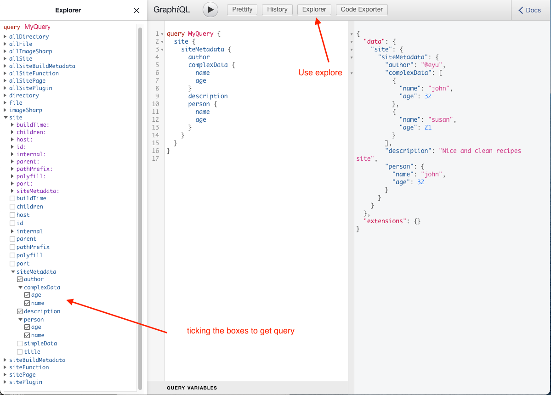Screen dimensions: 551x395
Task: Click the Explorer panel vertical scrollbar
Action: [x=140, y=207]
